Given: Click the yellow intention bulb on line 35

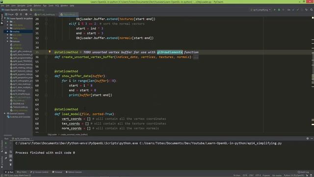Looking at the screenshot, I should pyautogui.click(x=50, y=52).
